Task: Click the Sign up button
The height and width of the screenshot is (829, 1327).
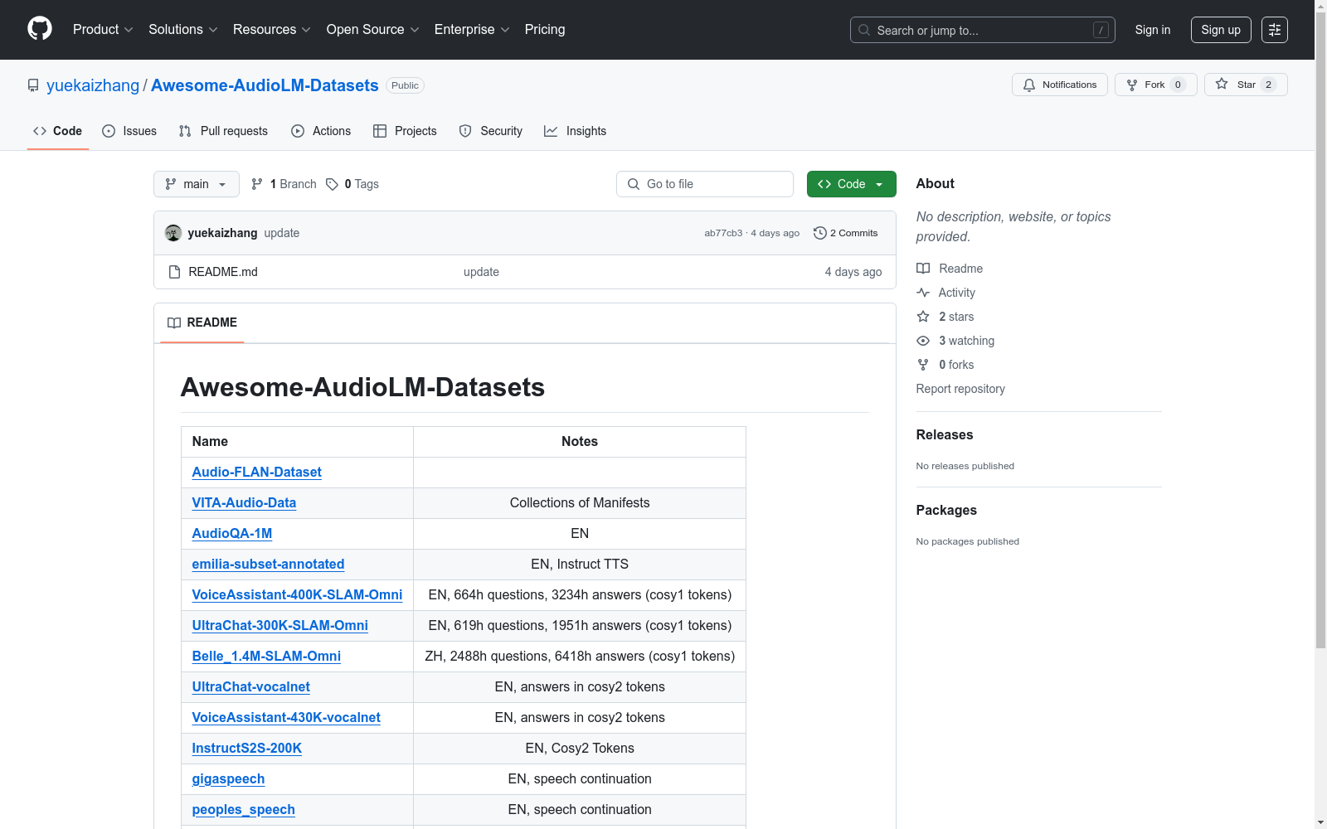Action: 1221,30
